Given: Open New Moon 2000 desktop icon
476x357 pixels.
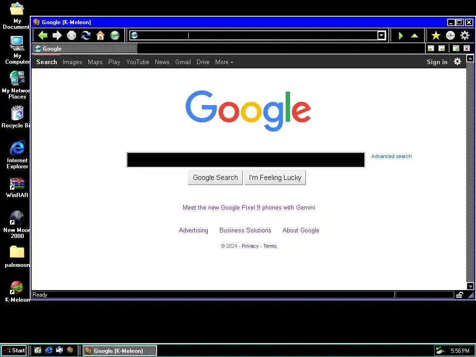Looking at the screenshot, I should tap(17, 225).
